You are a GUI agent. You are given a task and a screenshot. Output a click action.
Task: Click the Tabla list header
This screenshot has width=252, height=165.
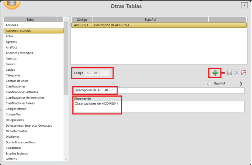coord(30,20)
